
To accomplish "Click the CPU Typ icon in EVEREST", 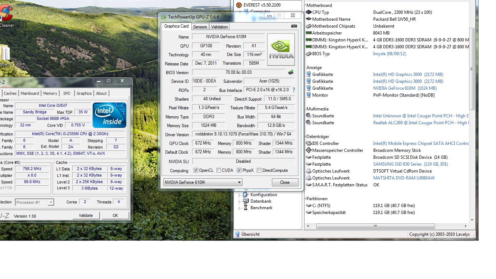I will [x=309, y=12].
